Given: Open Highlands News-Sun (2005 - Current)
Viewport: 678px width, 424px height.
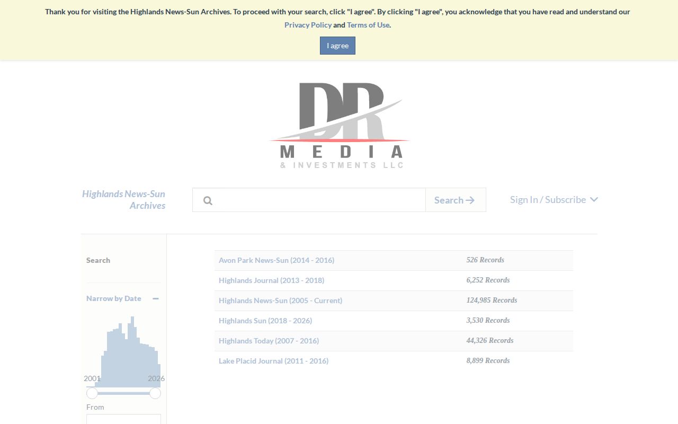Looking at the screenshot, I should tap(280, 301).
